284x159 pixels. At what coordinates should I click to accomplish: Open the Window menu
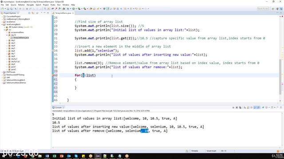click(x=66, y=5)
